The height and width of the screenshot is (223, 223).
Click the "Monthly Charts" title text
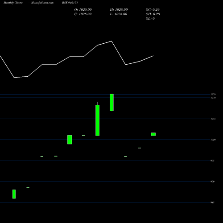[13, 3]
